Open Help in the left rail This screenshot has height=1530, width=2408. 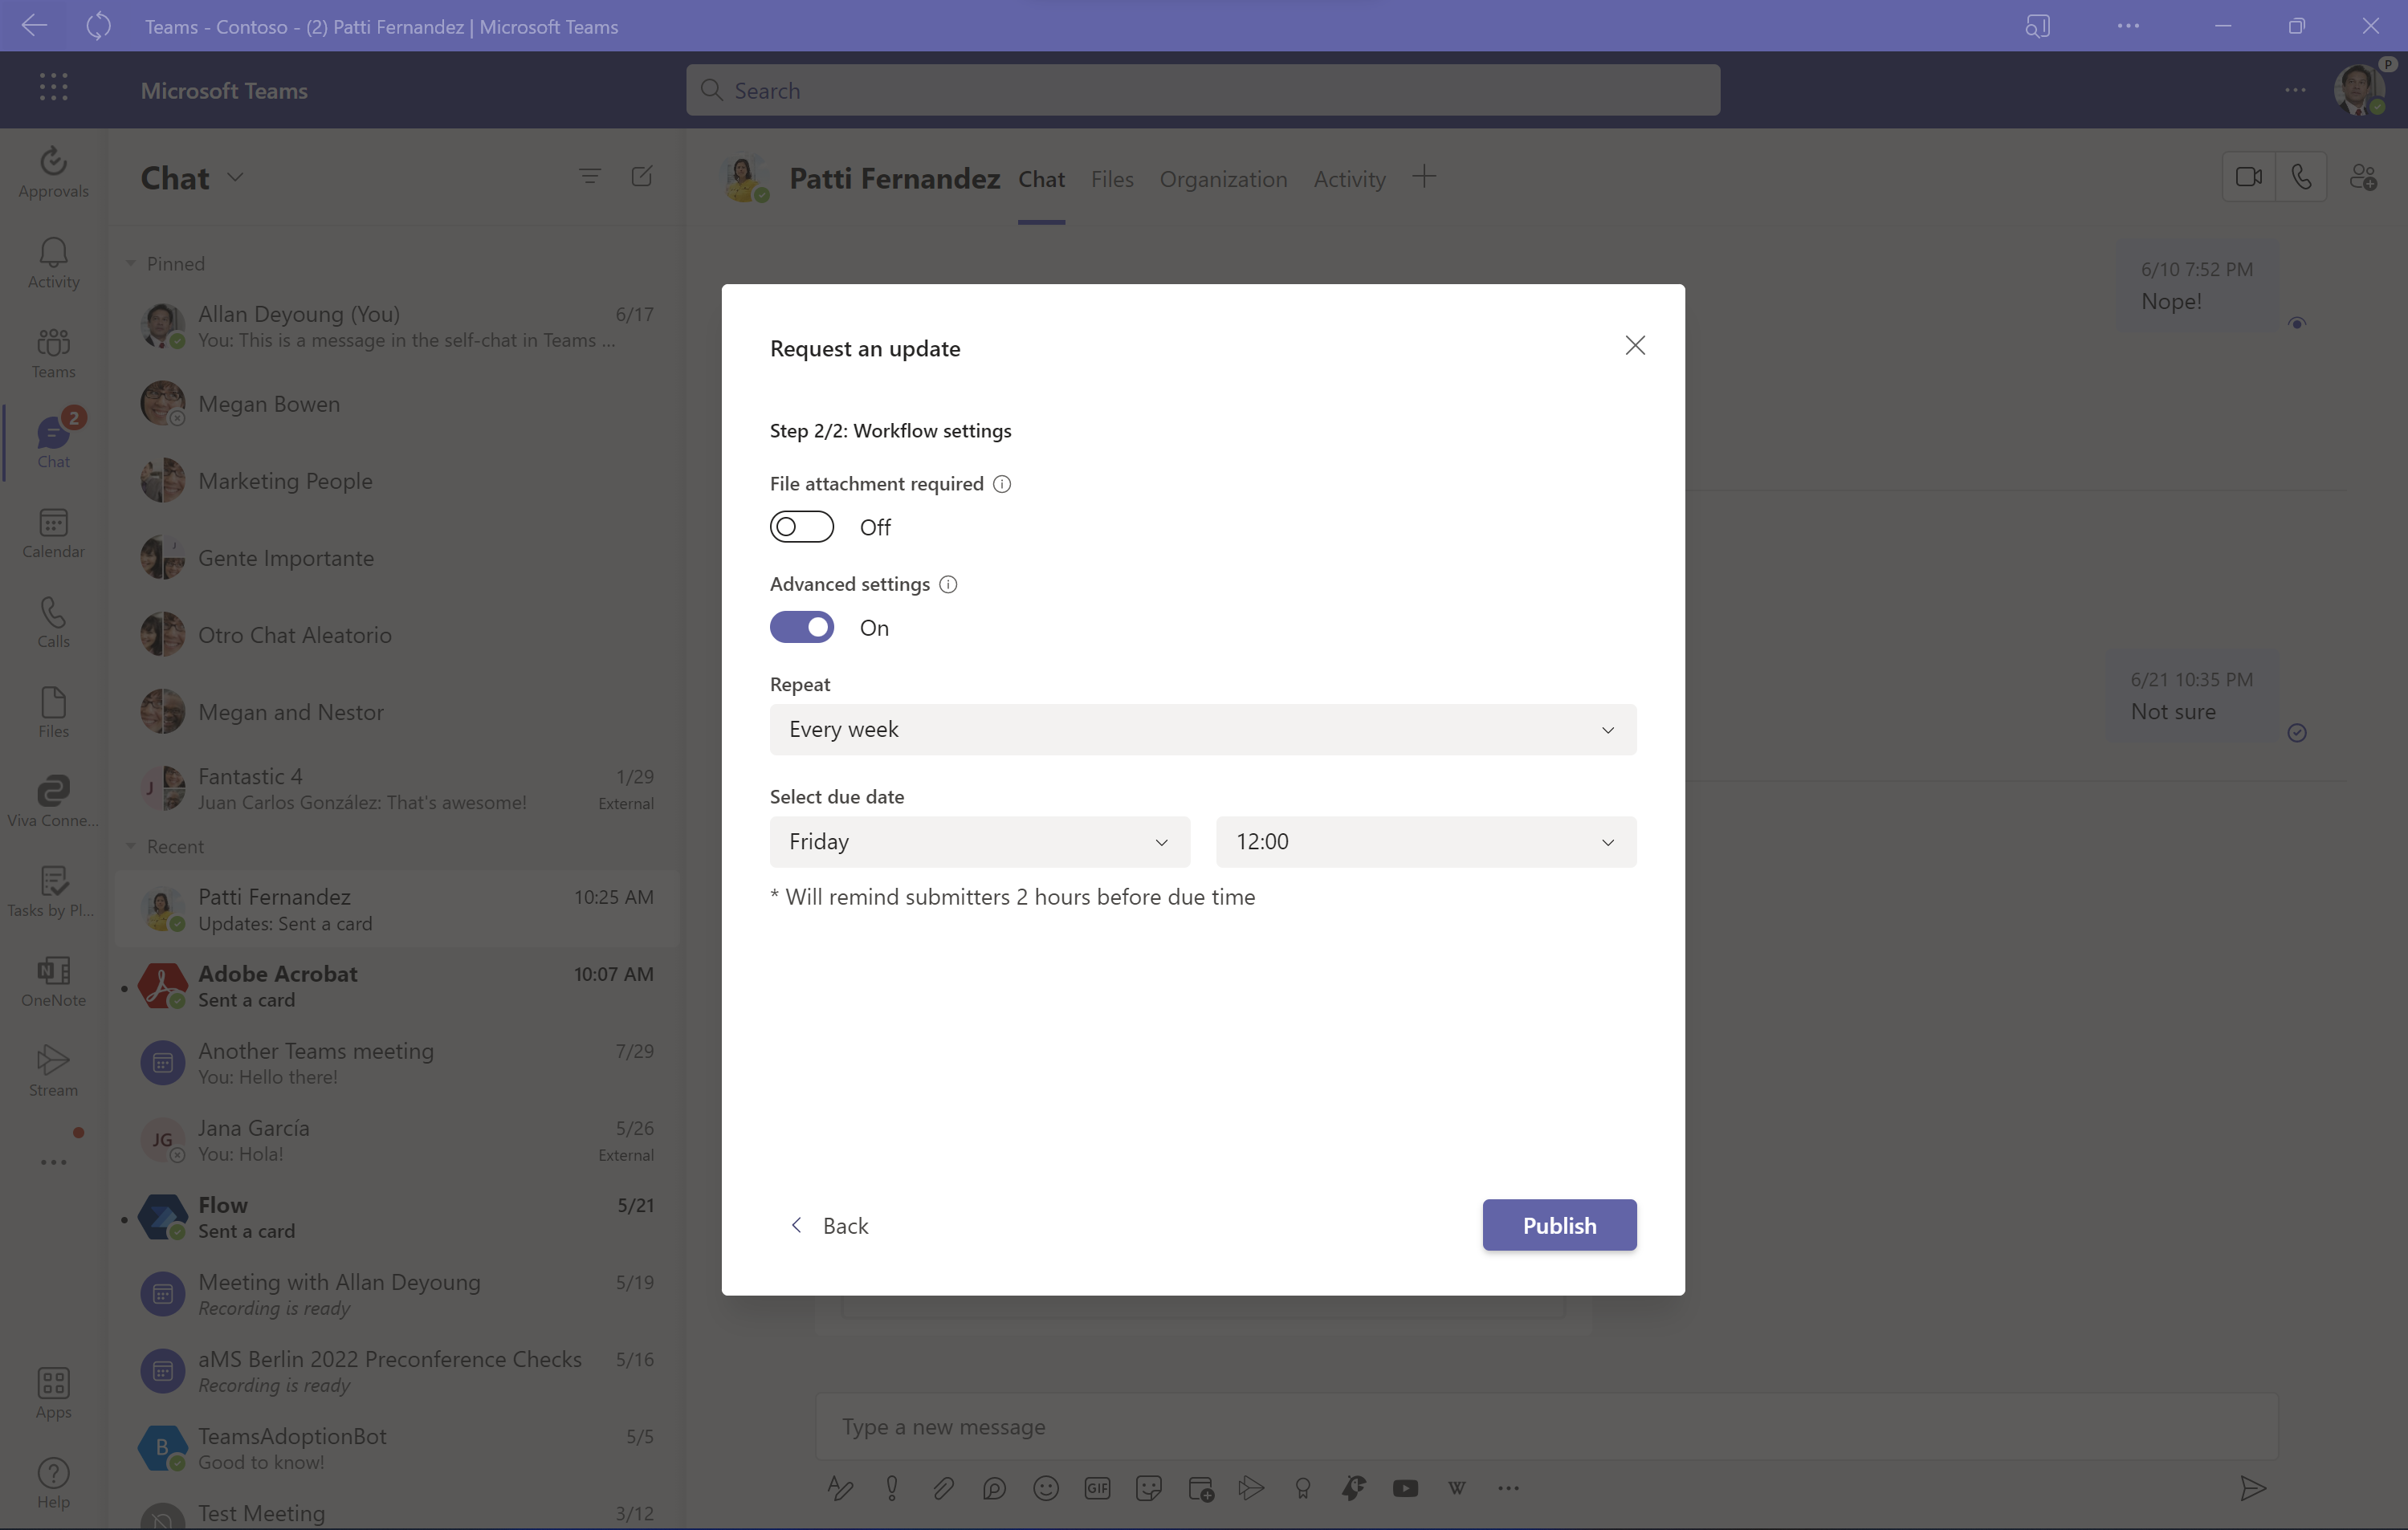click(x=53, y=1484)
